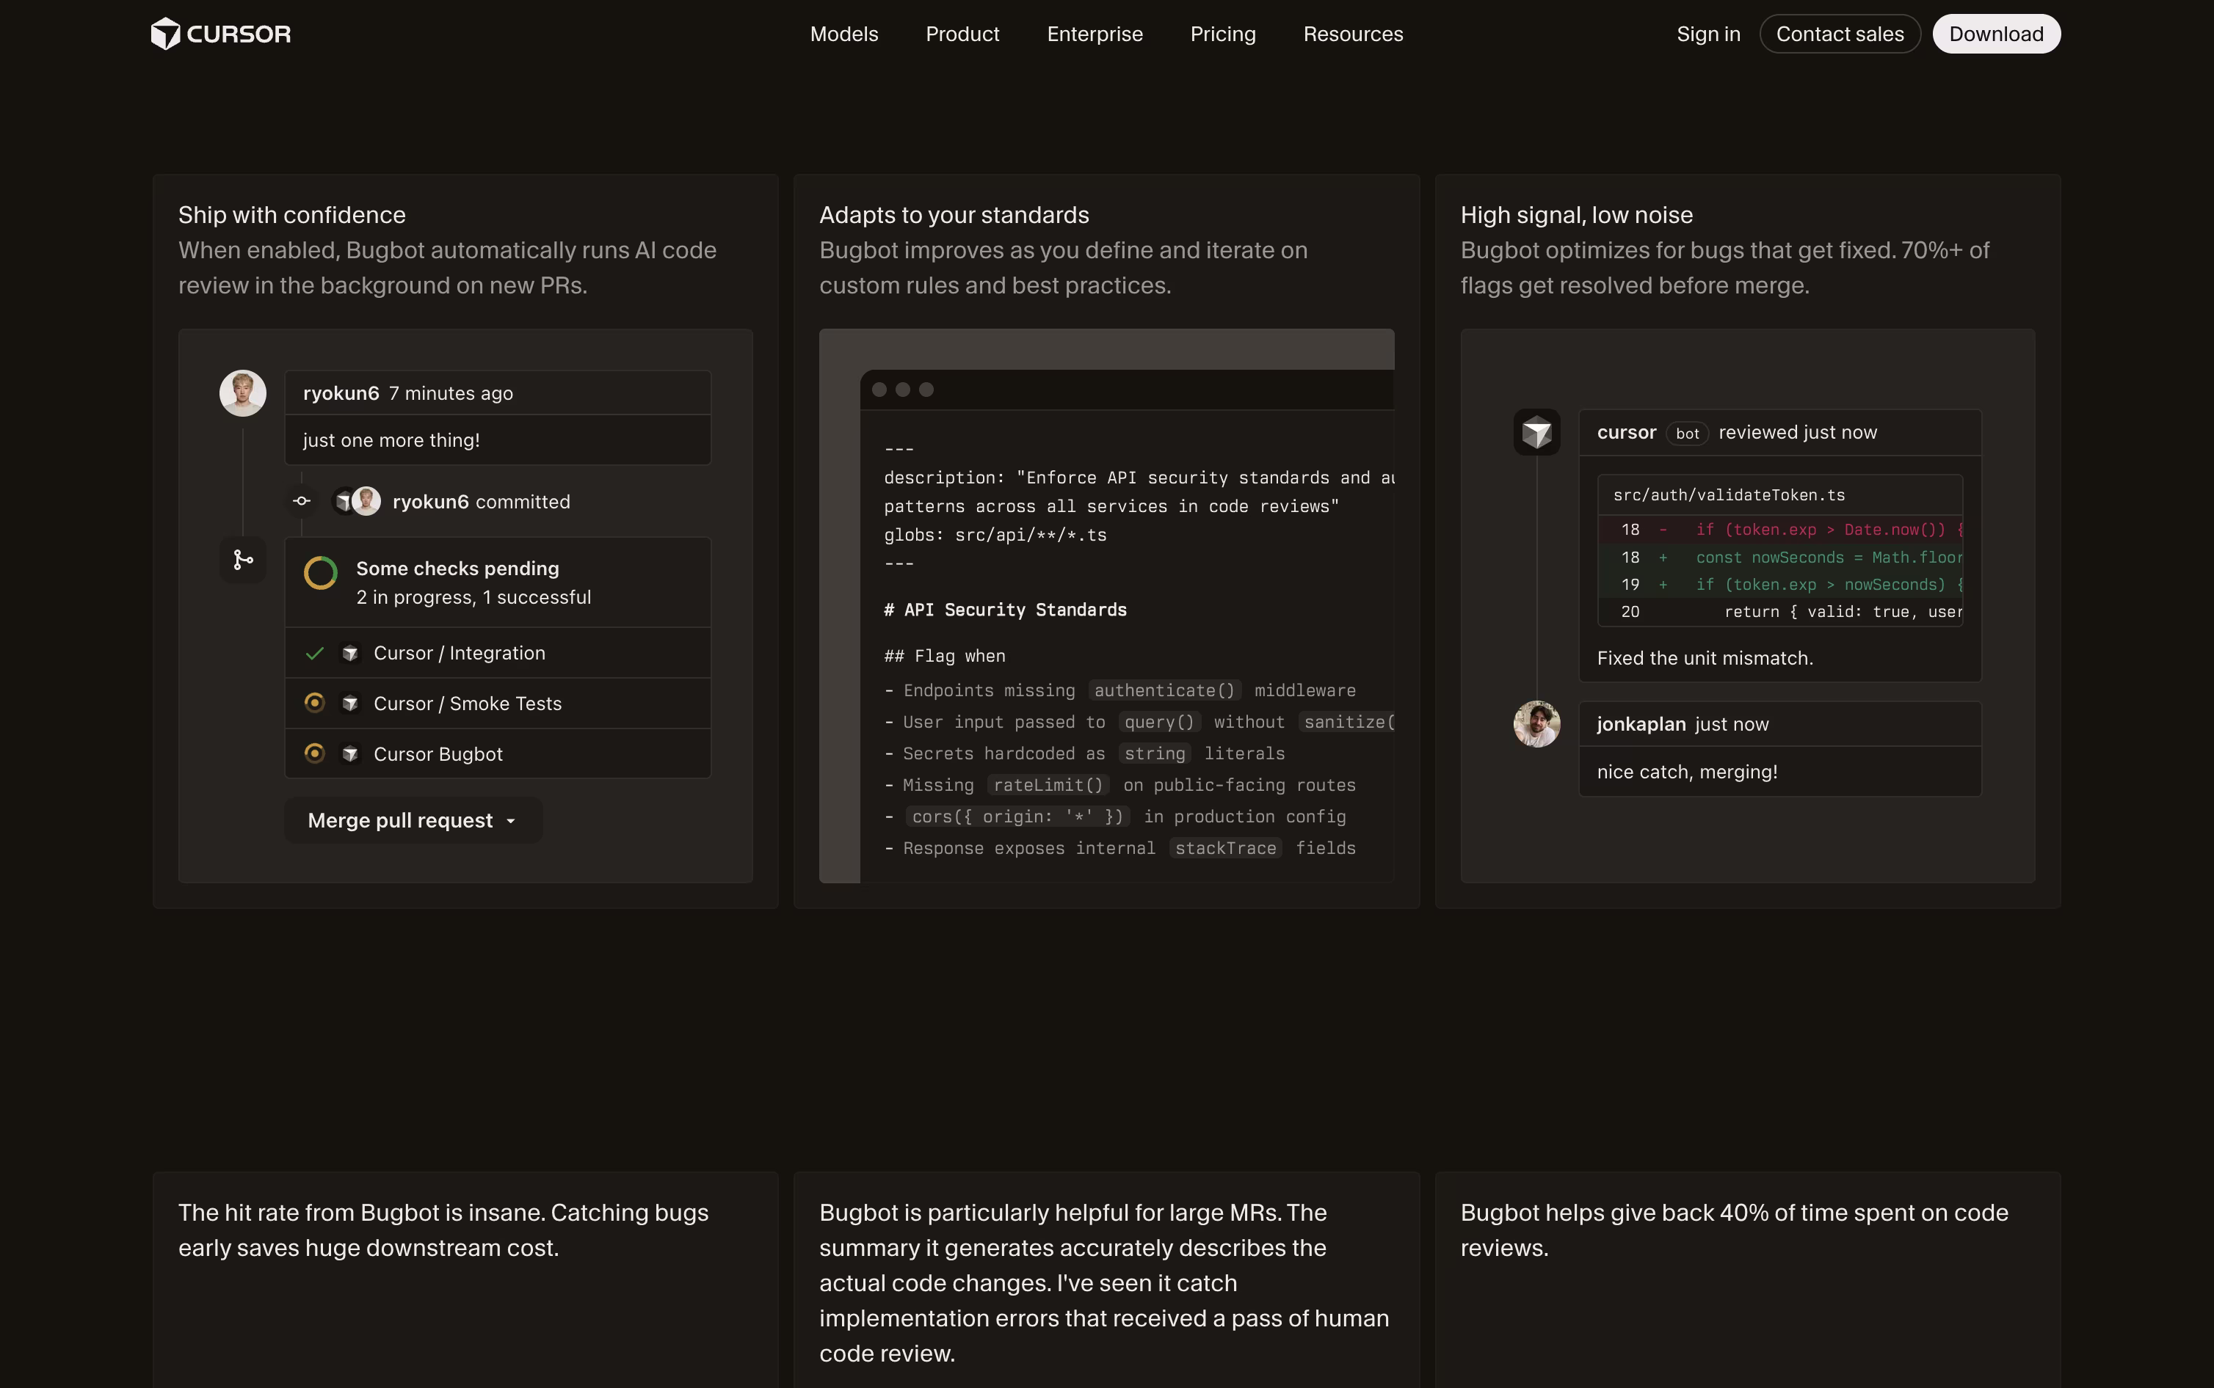Click the High signal, low noise heading
The width and height of the screenshot is (2214, 1388).
point(1577,215)
